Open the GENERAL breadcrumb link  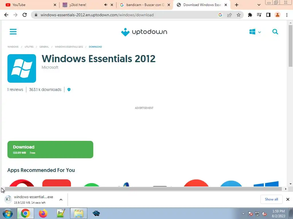[44, 47]
